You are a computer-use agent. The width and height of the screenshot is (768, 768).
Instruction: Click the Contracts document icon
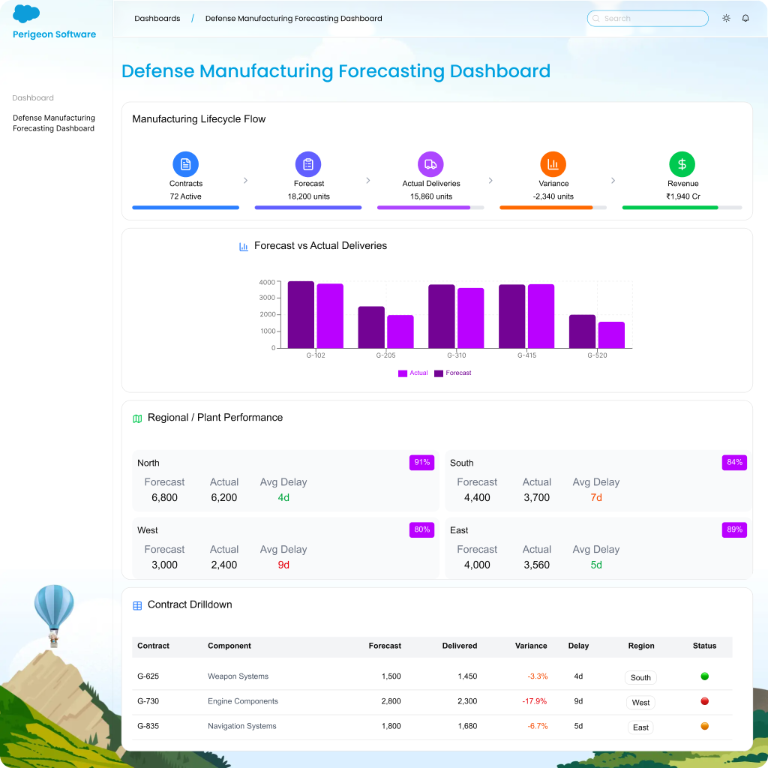click(185, 164)
